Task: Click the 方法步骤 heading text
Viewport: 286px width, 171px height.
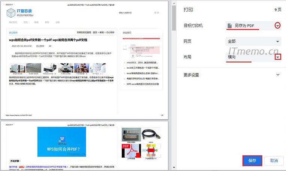Action: 15,161
